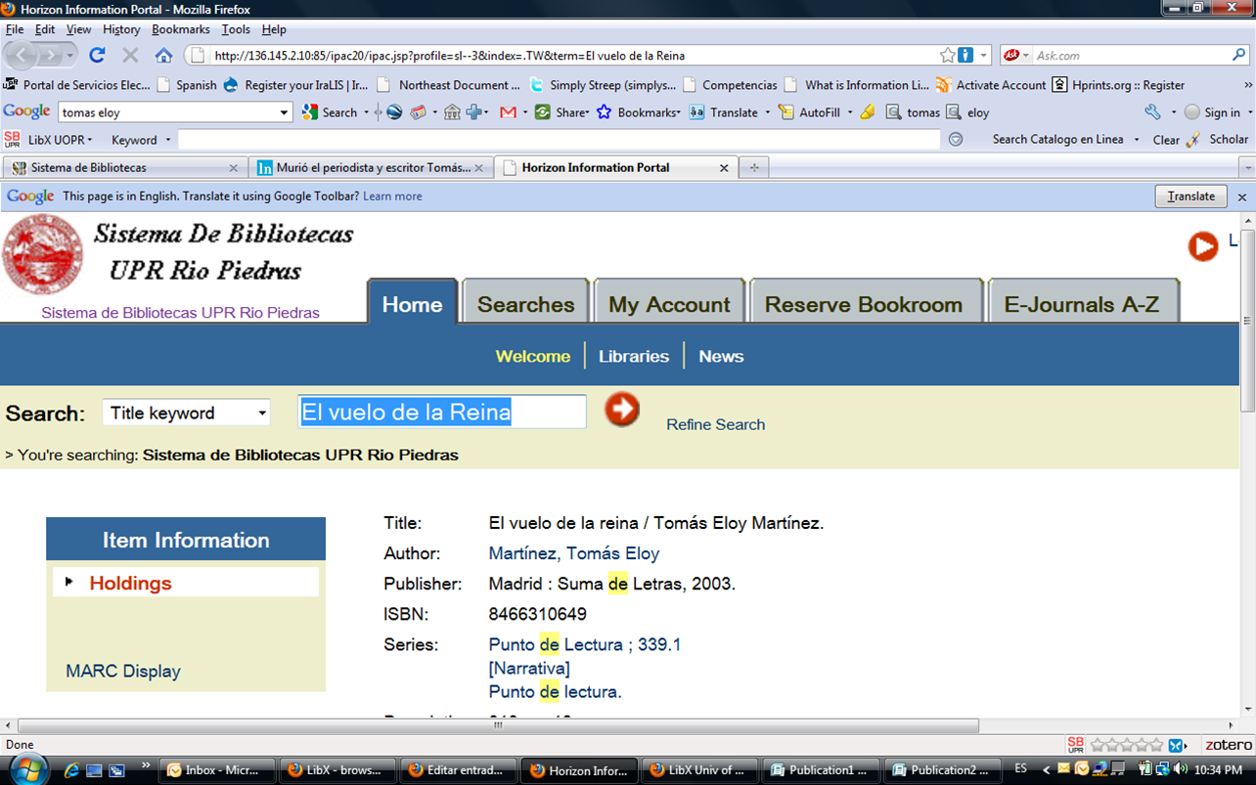The width and height of the screenshot is (1256, 785).
Task: Open the Martínez, Tomás Eloy author link
Action: [x=573, y=553]
